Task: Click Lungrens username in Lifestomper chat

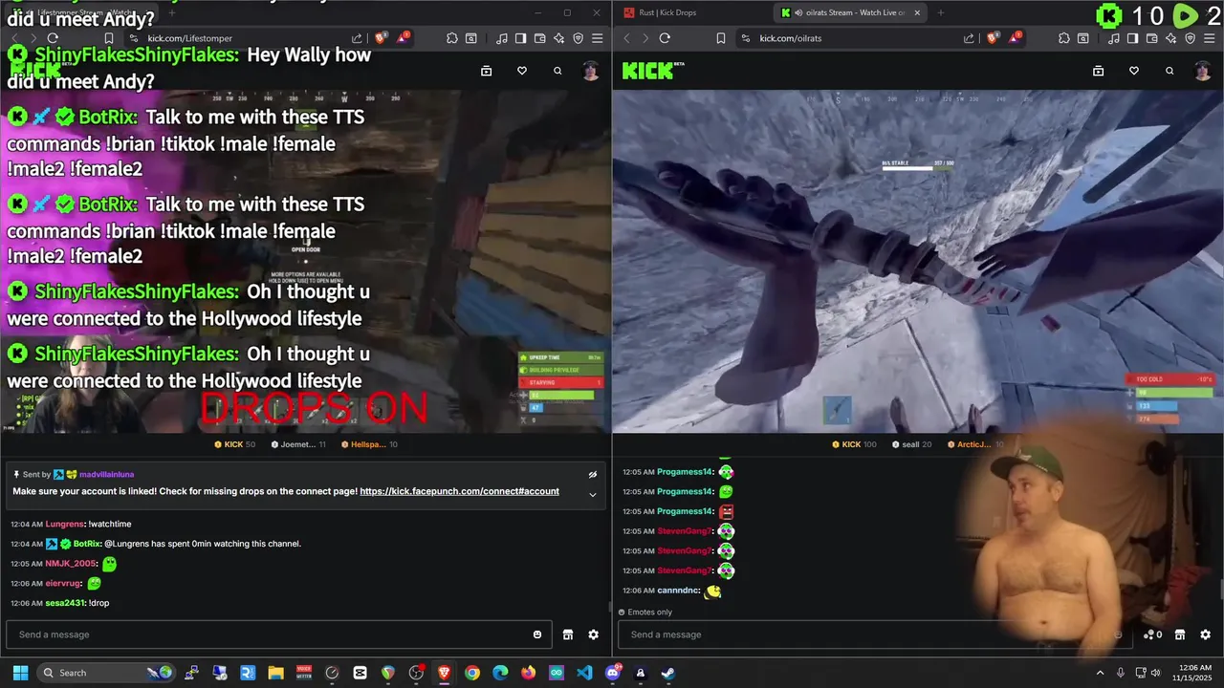Action: pyautogui.click(x=65, y=524)
